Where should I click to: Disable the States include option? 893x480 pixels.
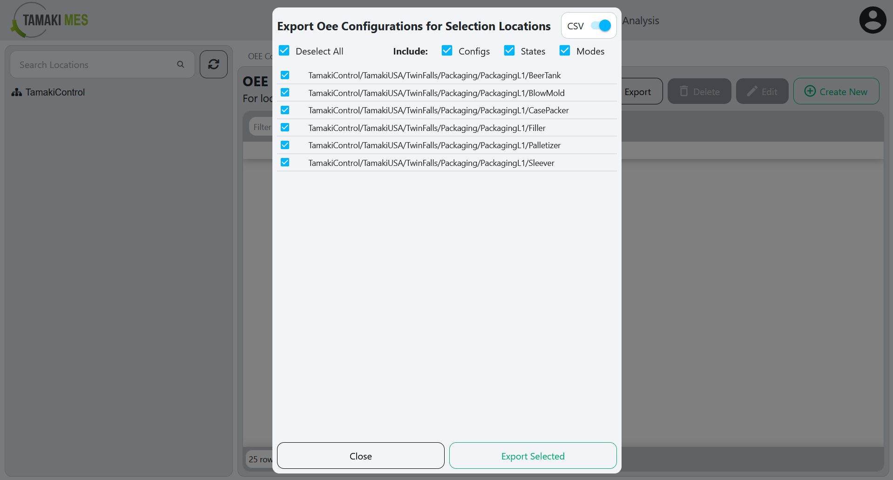point(509,50)
